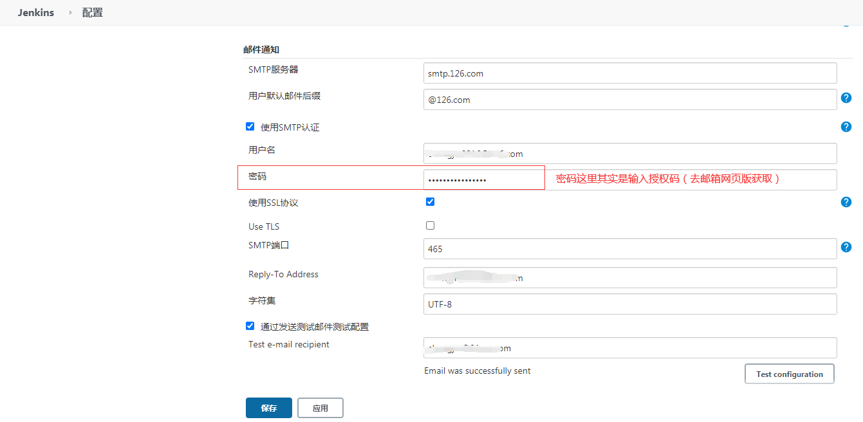
Task: Click the 字符集 input showing UTF-8
Action: coord(629,304)
